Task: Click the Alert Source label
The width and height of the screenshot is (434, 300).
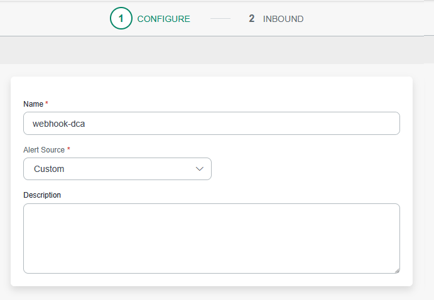Action: pos(44,149)
